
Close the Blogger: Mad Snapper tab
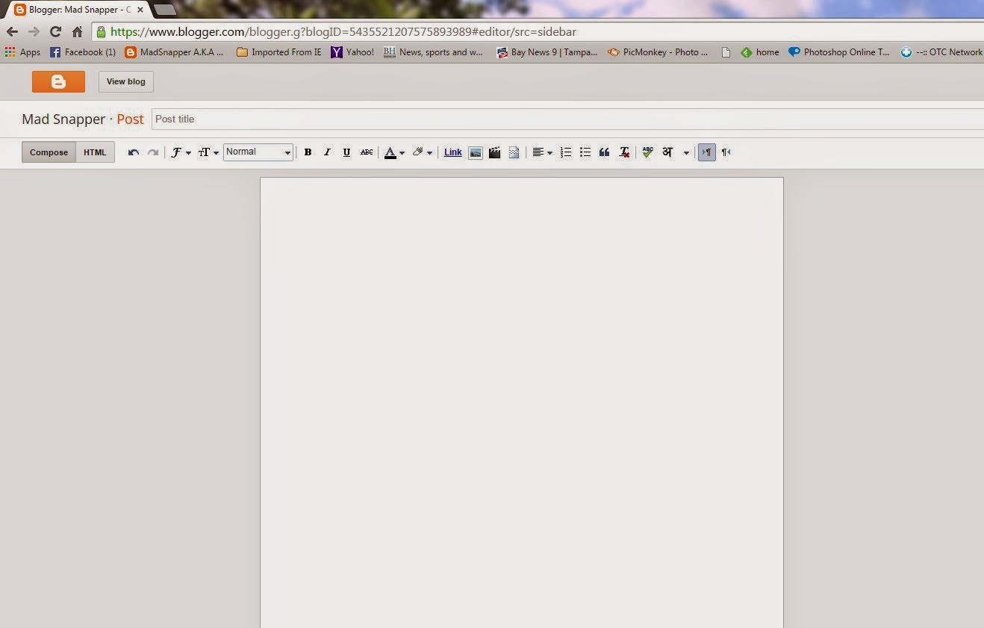[140, 10]
